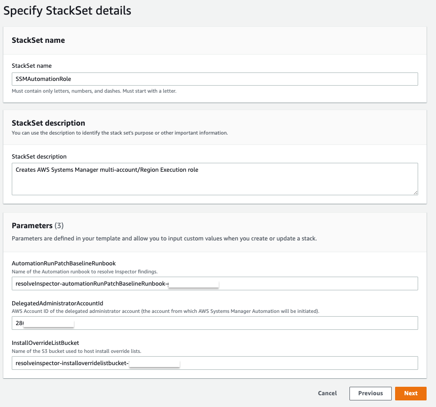The height and width of the screenshot is (407, 436).
Task: Click inside the StackSet name input field
Action: point(214,79)
